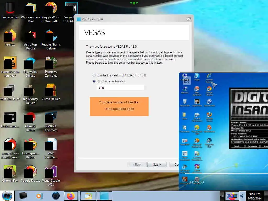Click the orange serial number example box
This screenshot has width=268, height=201.
119,107
